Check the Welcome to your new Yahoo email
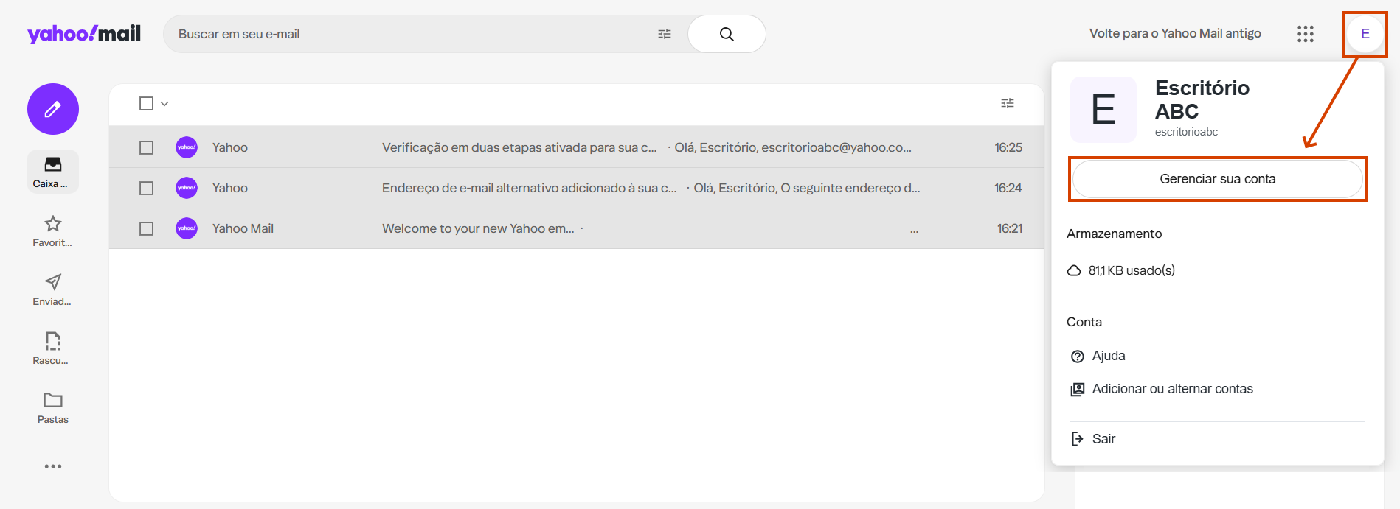 146,228
